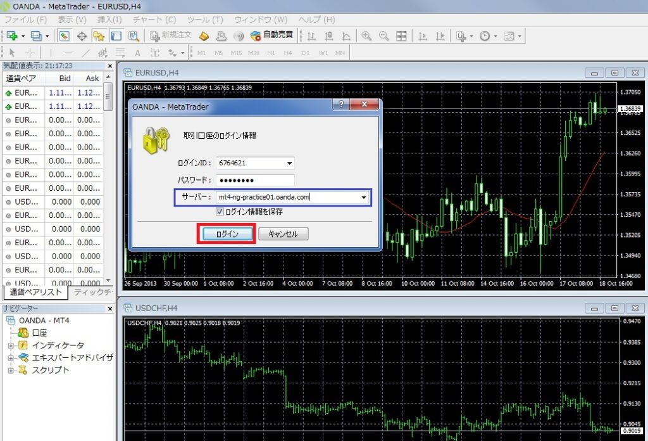
Task: Toggle the Chart Shift icon
Action: click(440, 36)
